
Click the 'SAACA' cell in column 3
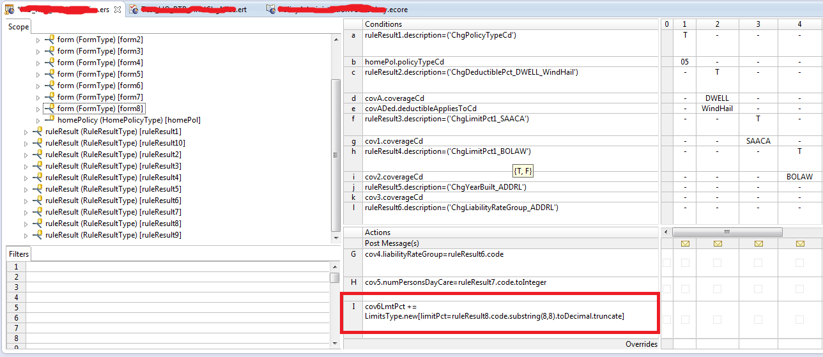pyautogui.click(x=758, y=141)
